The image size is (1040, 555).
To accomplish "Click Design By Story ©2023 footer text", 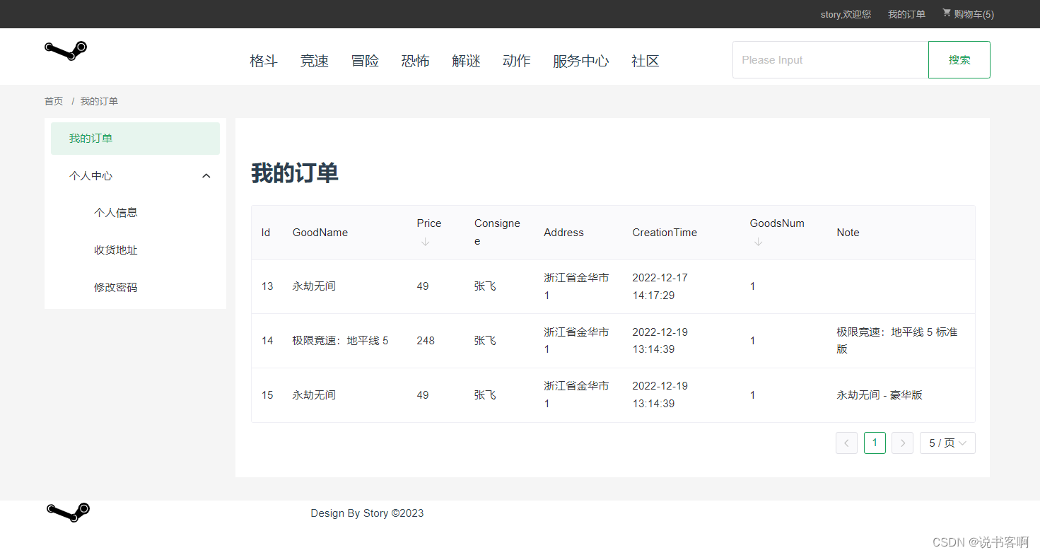I will (367, 513).
